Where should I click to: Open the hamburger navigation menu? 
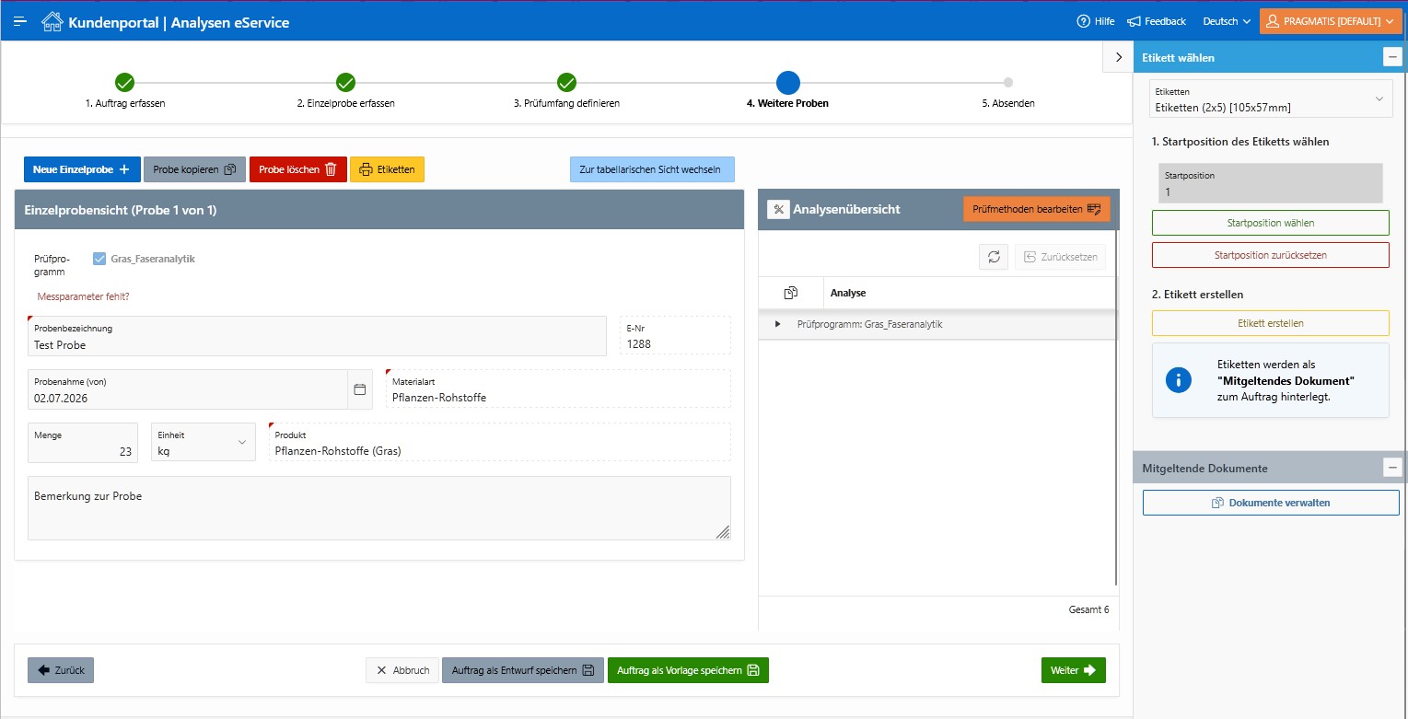click(x=20, y=21)
